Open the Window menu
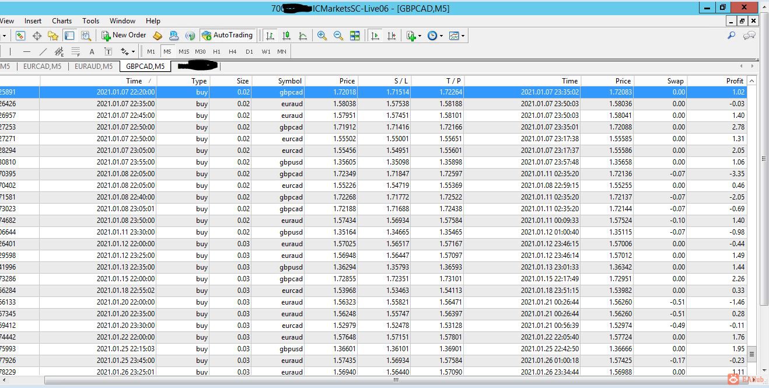This screenshot has width=769, height=388. (x=123, y=20)
